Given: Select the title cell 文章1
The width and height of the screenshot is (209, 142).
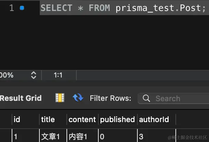Looking at the screenshot, I should pyautogui.click(x=53, y=137).
